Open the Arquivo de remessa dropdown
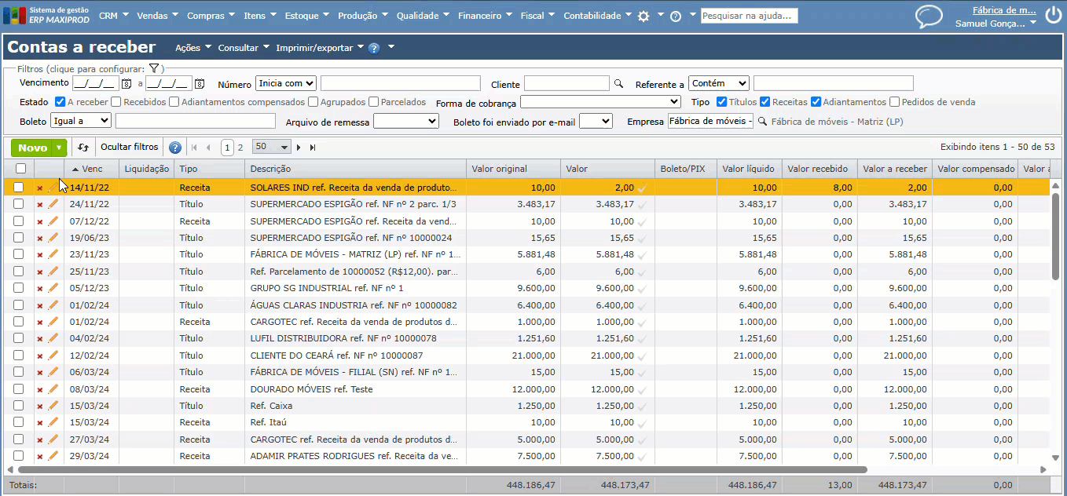The width and height of the screenshot is (1067, 496). (405, 122)
